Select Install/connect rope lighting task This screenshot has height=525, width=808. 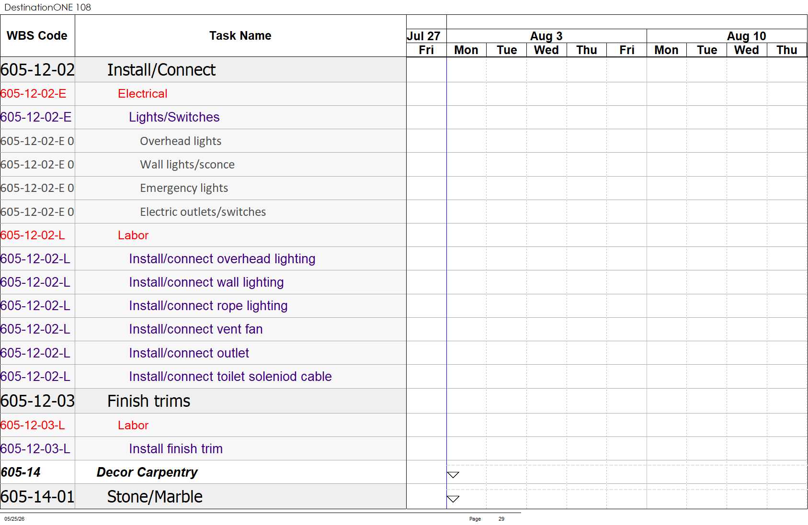pyautogui.click(x=203, y=306)
